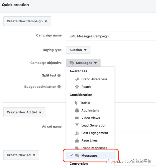Click the Split test info icon
The image size is (156, 168).
[59, 76]
